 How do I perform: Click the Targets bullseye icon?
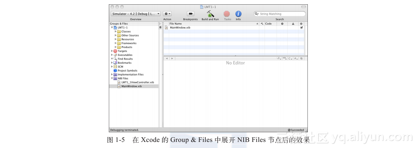(115, 51)
